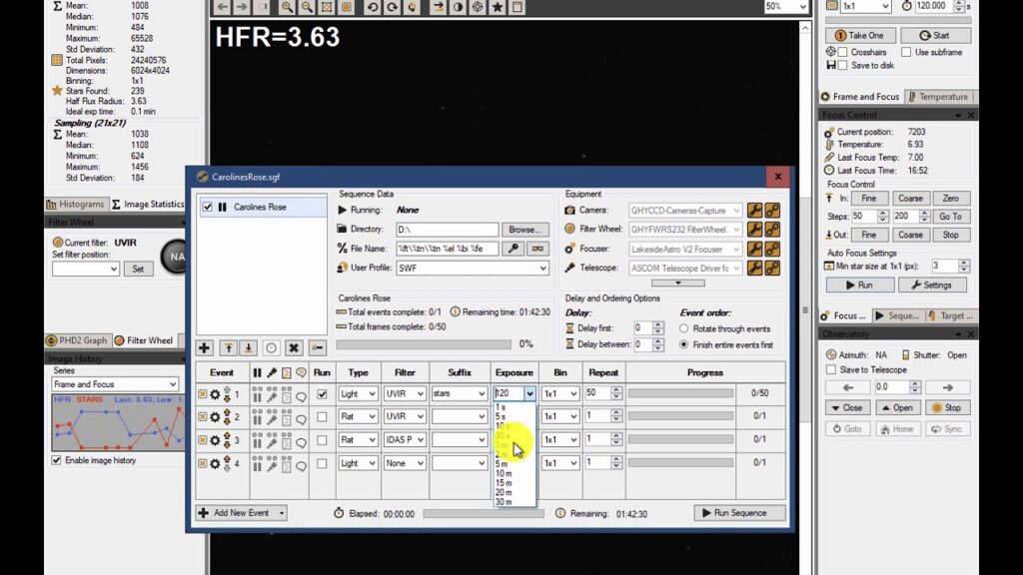
Task: Toggle the Crosshairs checkbox
Action: pyautogui.click(x=843, y=52)
